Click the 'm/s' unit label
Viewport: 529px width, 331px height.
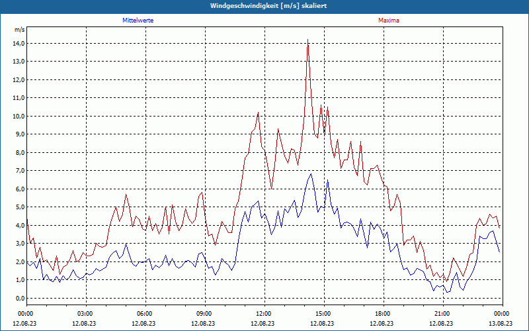pyautogui.click(x=20, y=30)
